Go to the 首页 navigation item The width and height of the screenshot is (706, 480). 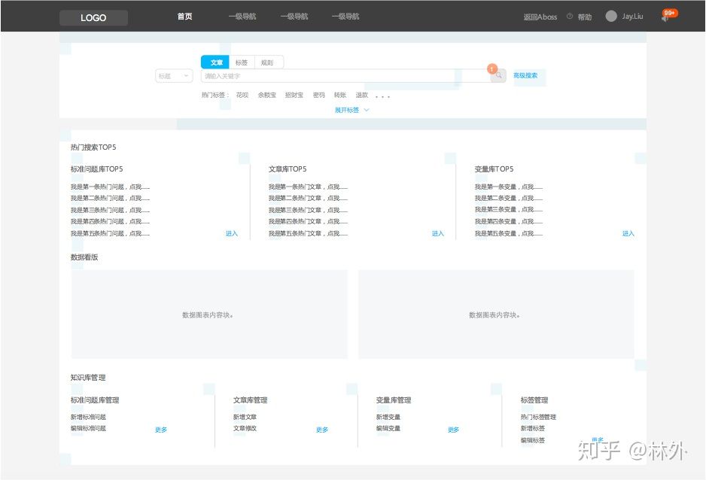tap(184, 17)
